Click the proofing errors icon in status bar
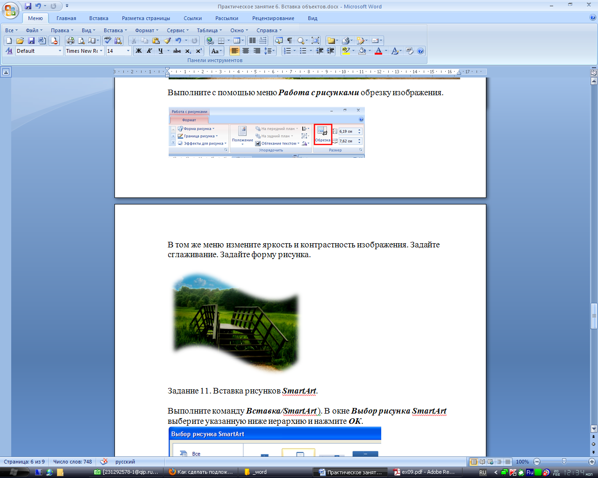 pyautogui.click(x=104, y=462)
